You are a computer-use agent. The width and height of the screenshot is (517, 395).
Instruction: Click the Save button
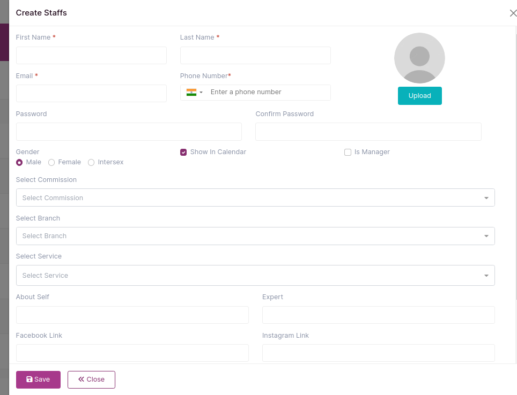[x=38, y=379]
